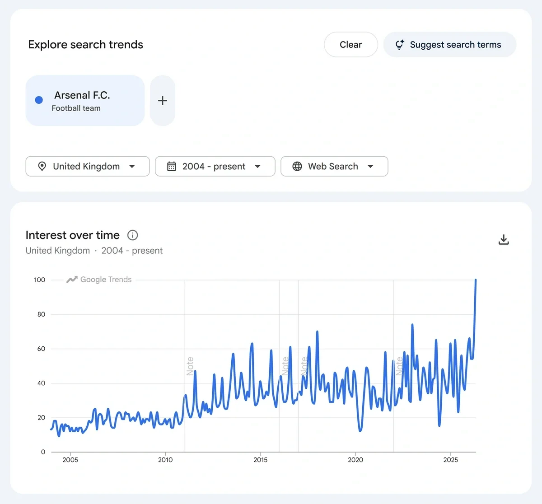Click the Interest over time title
542x504 pixels.
[x=73, y=235]
